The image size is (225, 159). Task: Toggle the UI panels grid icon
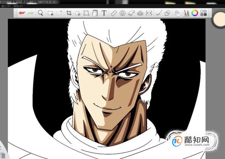(204, 13)
